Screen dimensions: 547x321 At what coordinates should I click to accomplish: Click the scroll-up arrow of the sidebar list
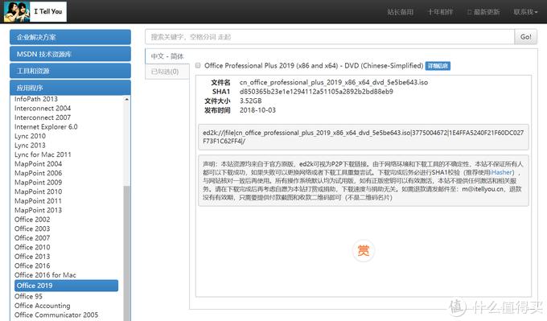click(x=126, y=100)
